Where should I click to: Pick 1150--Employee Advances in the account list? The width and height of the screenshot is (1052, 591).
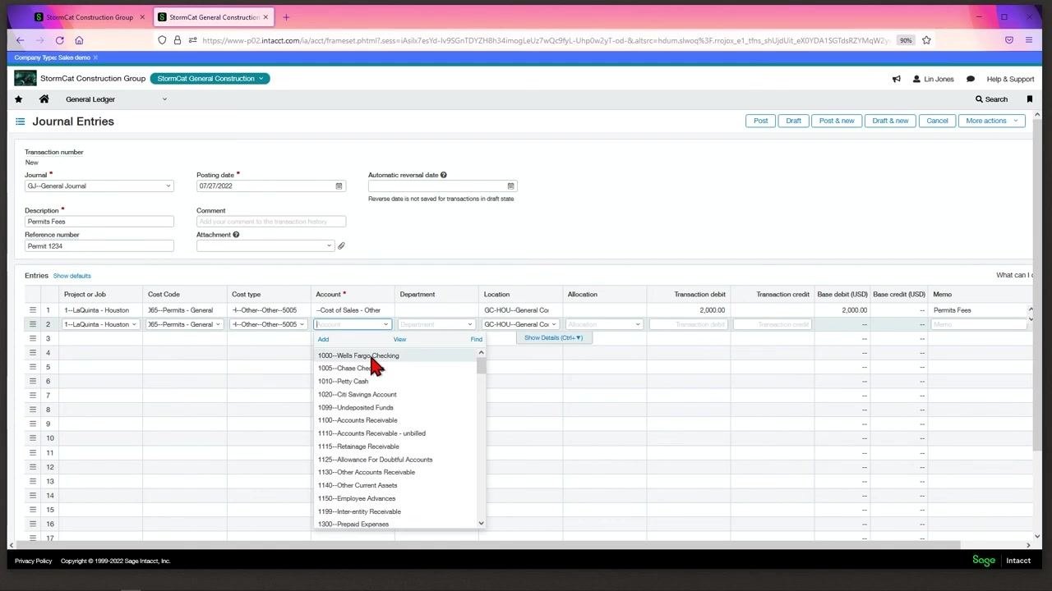(357, 498)
